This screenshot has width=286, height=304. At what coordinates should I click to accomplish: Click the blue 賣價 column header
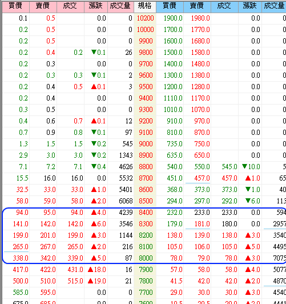197,6
